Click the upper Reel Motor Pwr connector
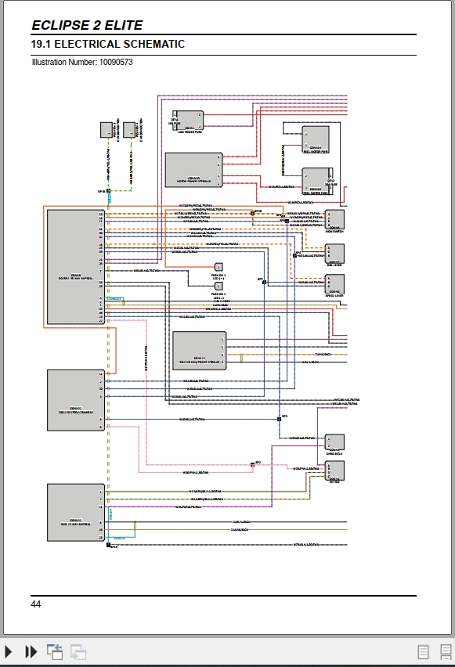Screen dimensions: 455x667 point(315,139)
